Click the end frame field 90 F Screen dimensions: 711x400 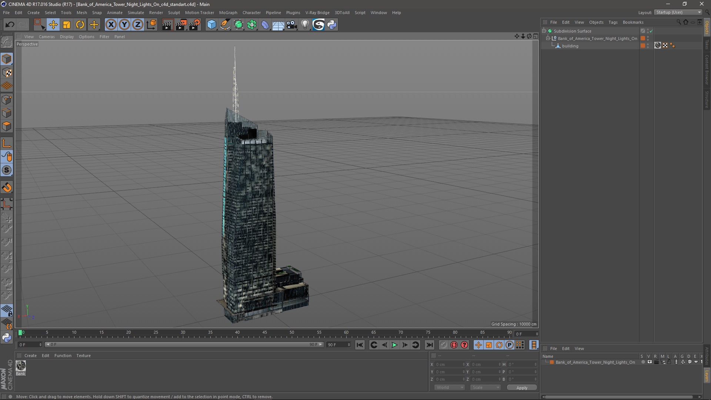[338, 345]
